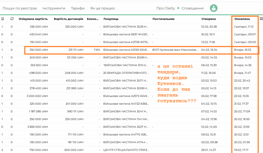This screenshot has width=263, height=153.
Task: Select supplier ФОП Кутенков Іван Максимович
Action: [175, 50]
